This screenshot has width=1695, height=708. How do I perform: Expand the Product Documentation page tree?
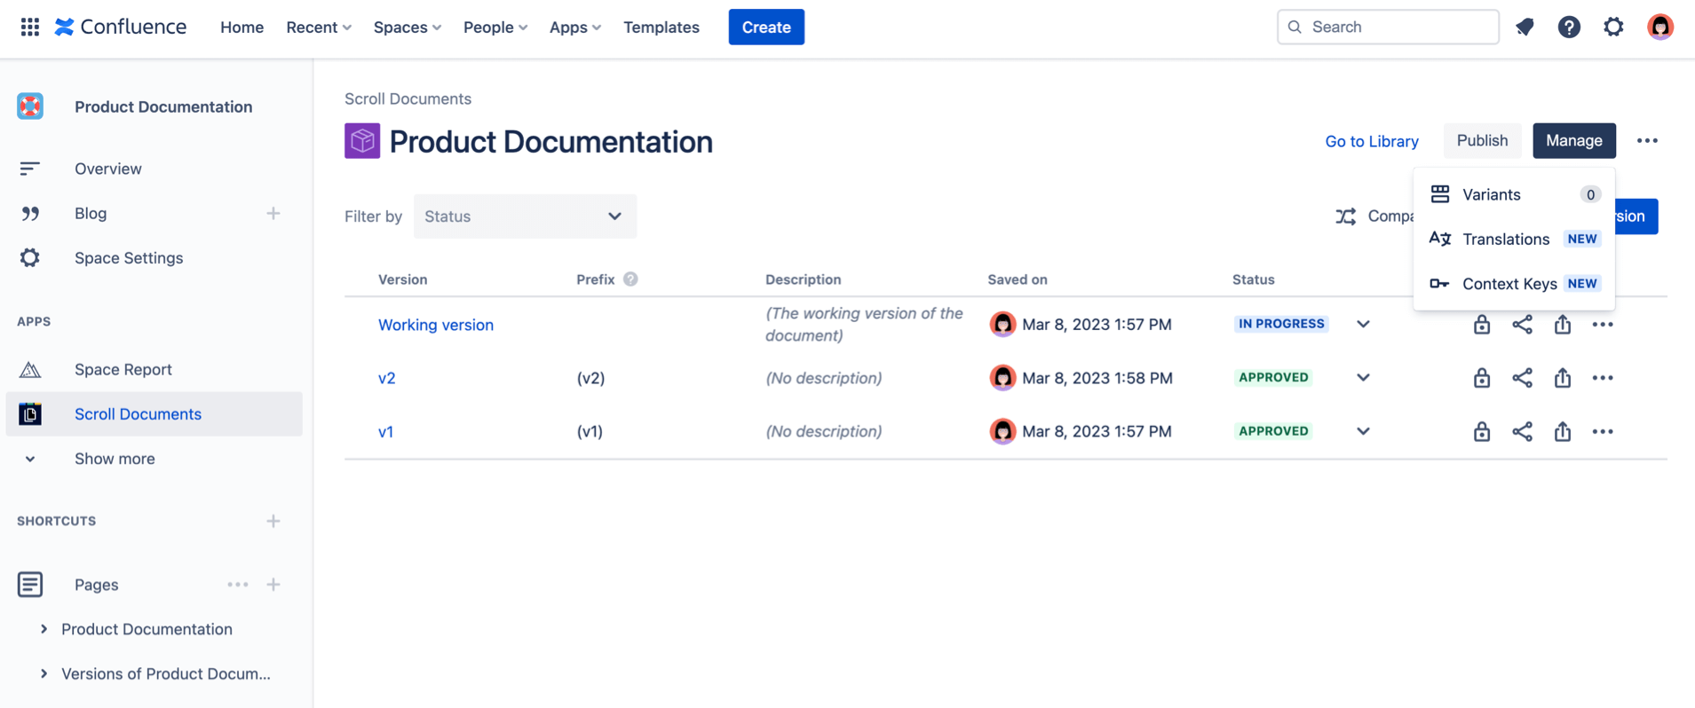tap(44, 629)
